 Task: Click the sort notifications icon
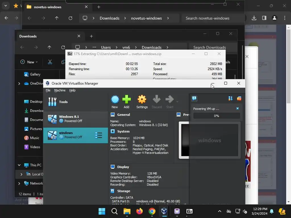click(x=230, y=98)
